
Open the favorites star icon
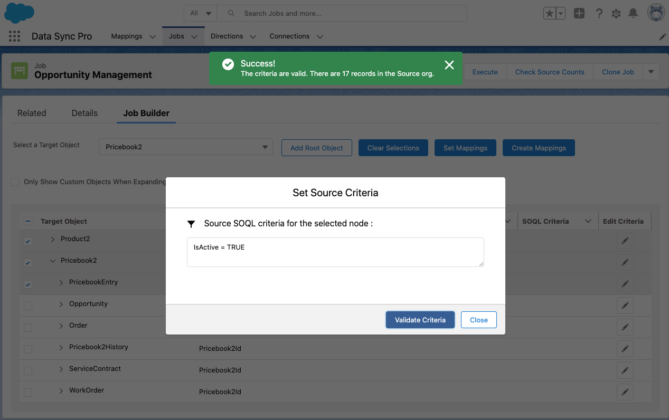550,14
